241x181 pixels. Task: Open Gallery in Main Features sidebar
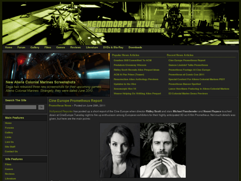9,133
